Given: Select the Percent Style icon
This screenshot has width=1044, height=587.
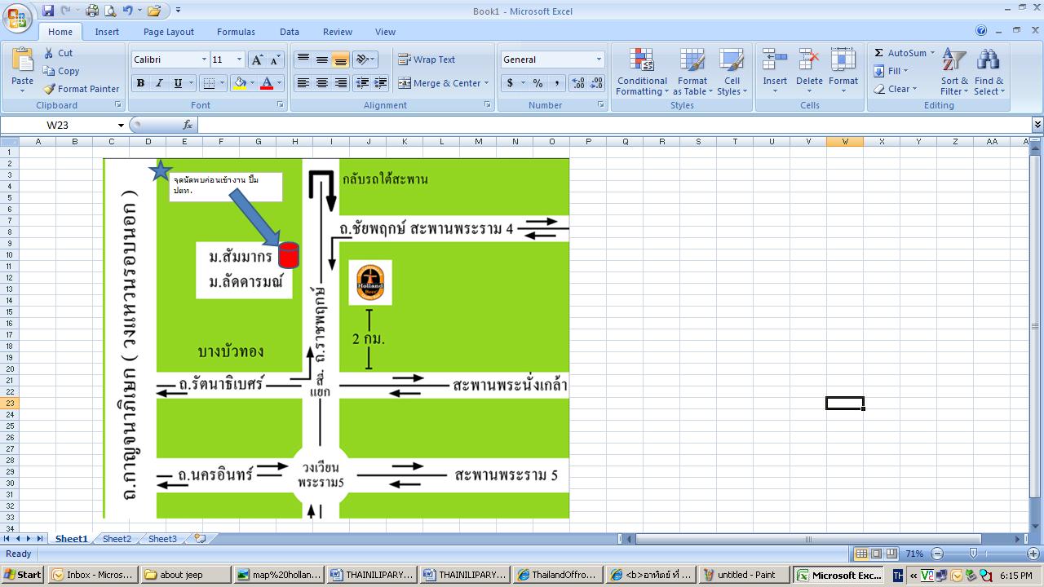Looking at the screenshot, I should (537, 83).
